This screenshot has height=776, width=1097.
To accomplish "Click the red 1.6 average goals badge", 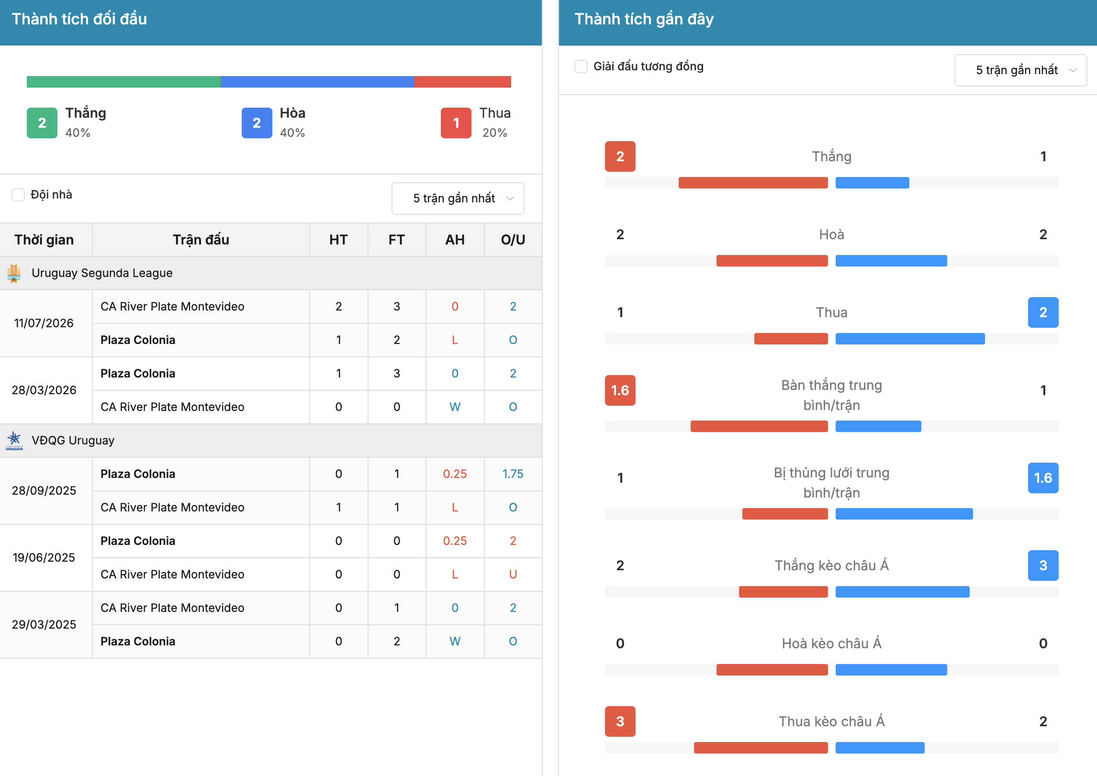I will 620,390.
